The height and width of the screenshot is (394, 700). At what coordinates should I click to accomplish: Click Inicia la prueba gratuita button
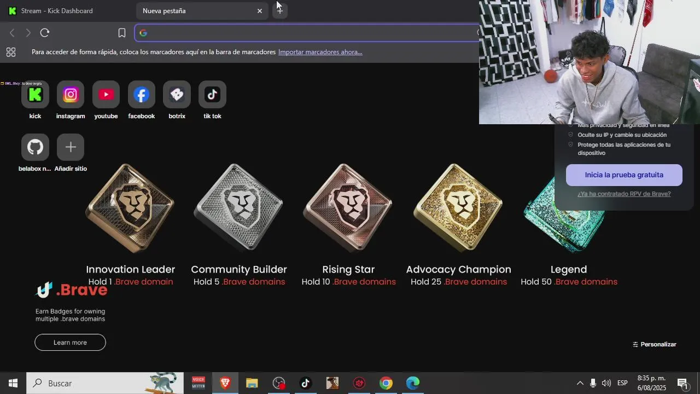pos(624,175)
